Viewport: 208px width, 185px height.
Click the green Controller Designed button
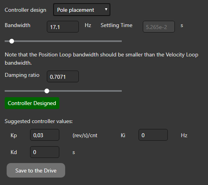click(32, 103)
